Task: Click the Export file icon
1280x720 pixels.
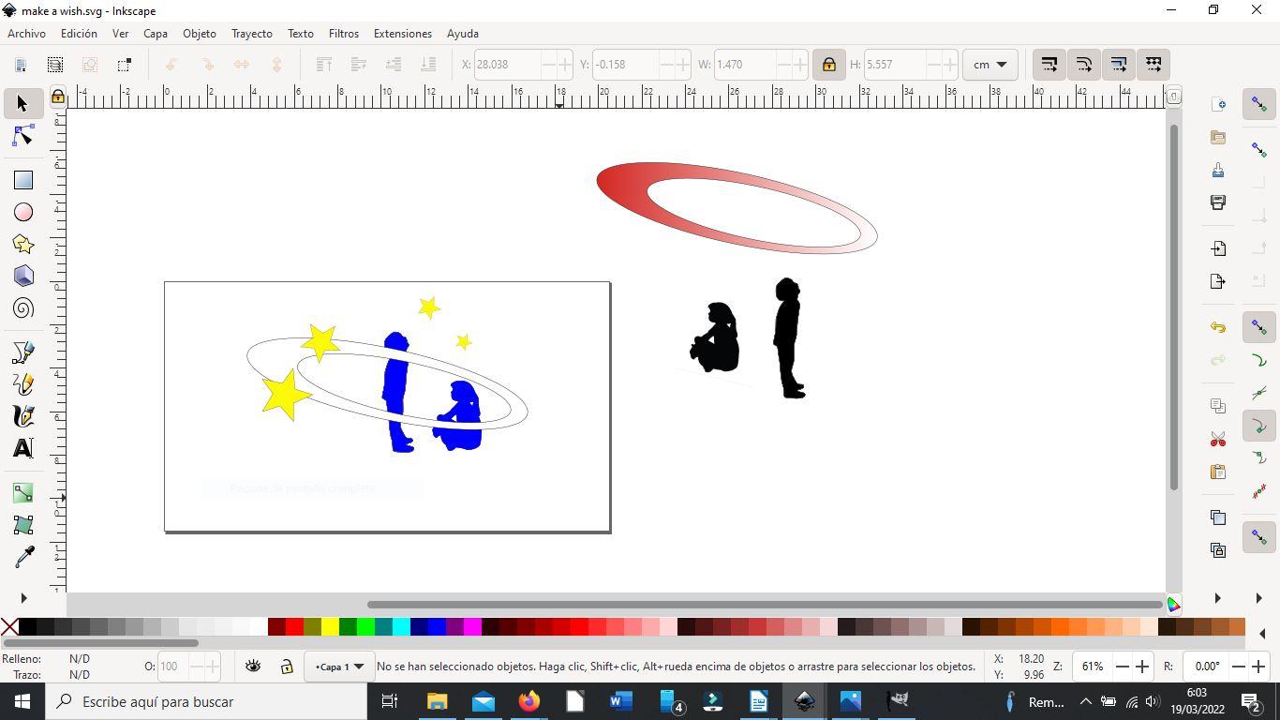Action: coord(1218,281)
